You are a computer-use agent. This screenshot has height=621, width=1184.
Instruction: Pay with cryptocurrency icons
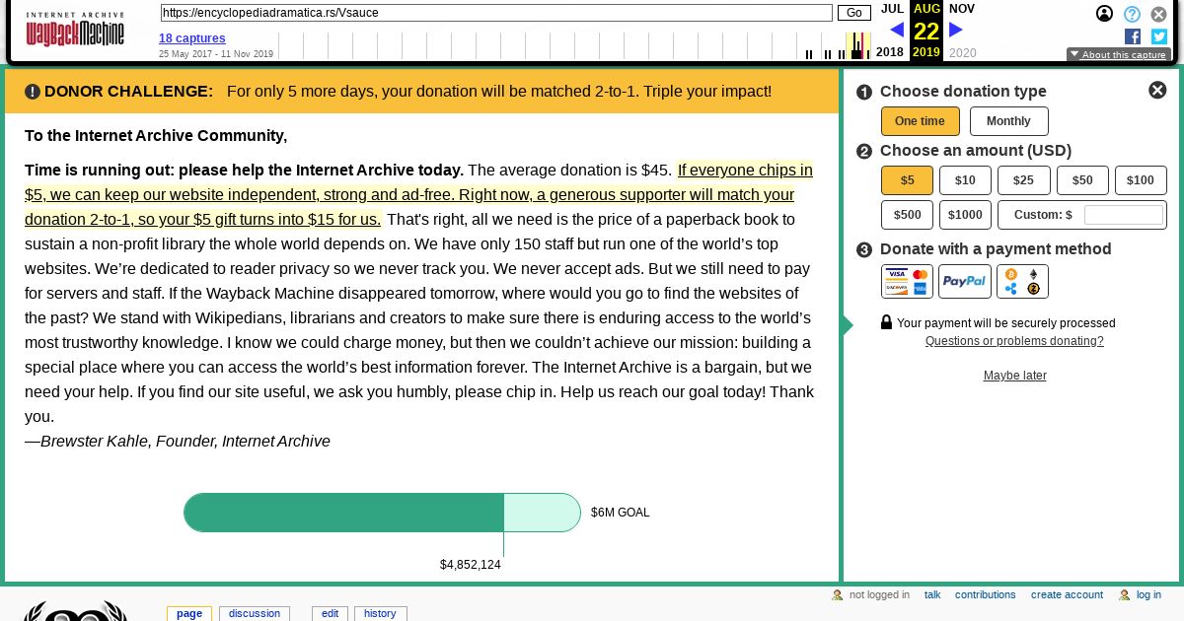1022,281
